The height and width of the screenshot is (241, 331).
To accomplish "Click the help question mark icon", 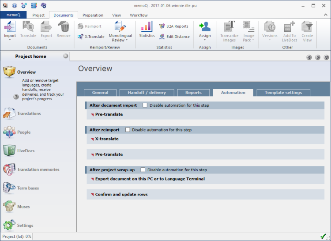I will coord(16,97).
